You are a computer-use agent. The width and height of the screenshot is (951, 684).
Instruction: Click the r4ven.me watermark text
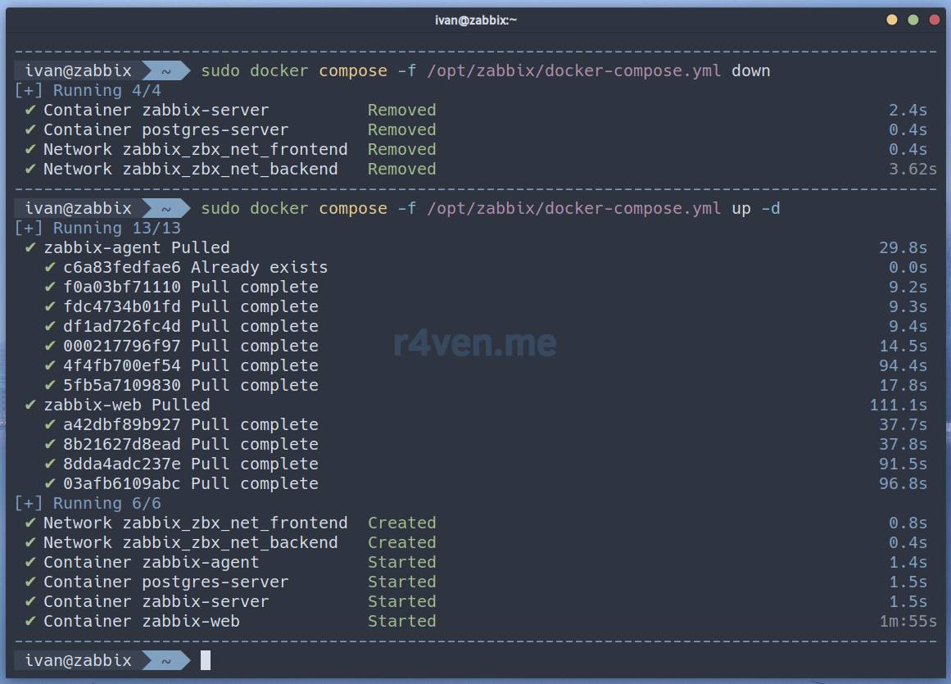[475, 342]
